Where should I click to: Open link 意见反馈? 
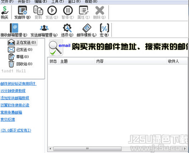[x=8, y=119]
